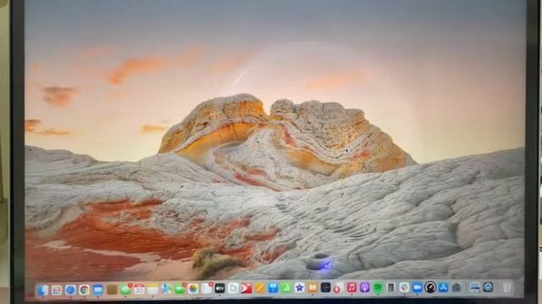Open Finder from the Dock

[42, 290]
